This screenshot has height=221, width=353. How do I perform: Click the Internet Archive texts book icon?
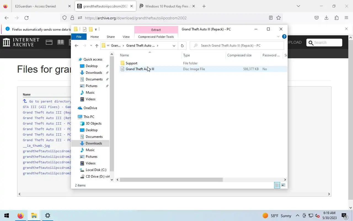(x=61, y=42)
